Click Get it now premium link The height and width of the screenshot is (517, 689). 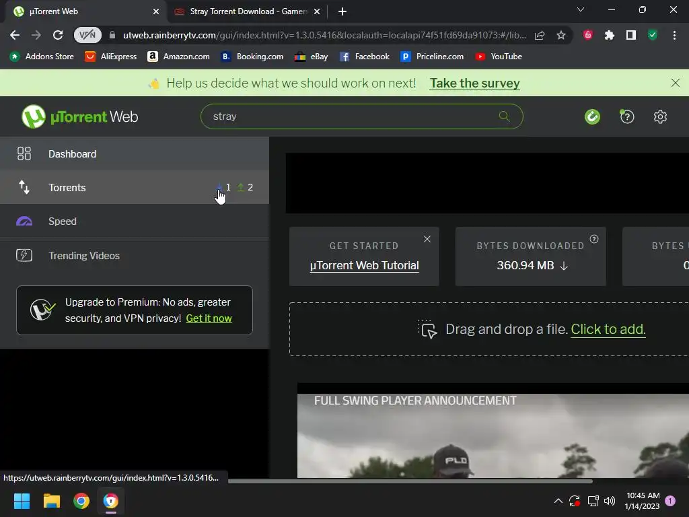point(209,318)
